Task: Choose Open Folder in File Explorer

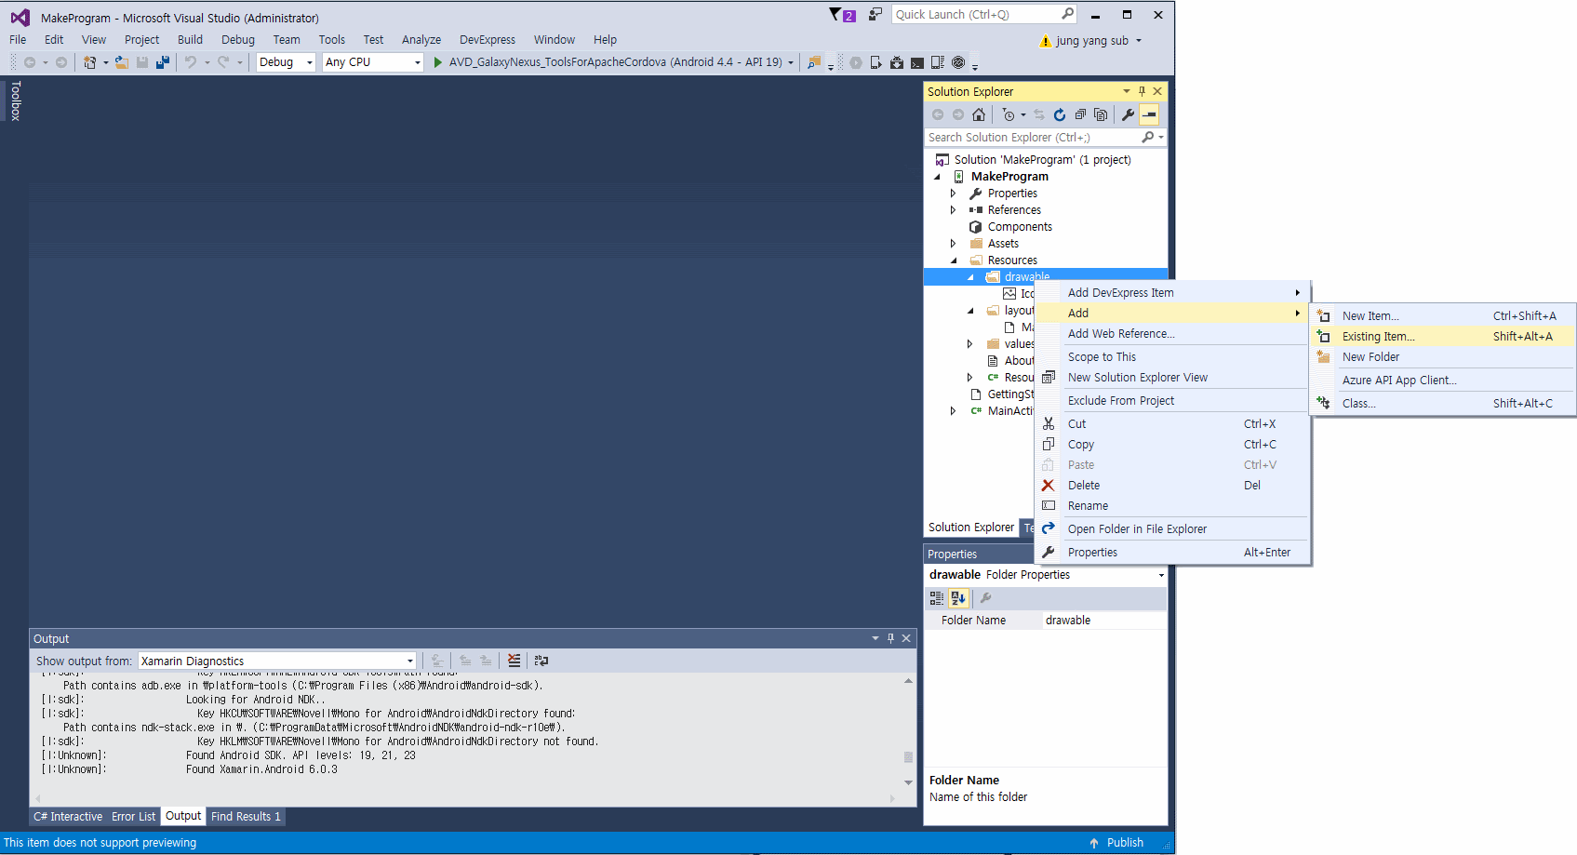Action: click(1172, 529)
